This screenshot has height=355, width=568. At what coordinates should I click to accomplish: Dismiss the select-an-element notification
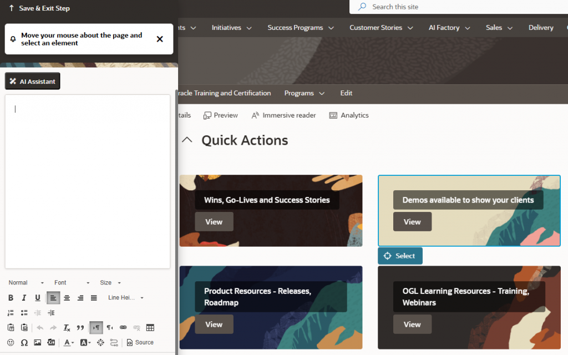[x=160, y=39]
